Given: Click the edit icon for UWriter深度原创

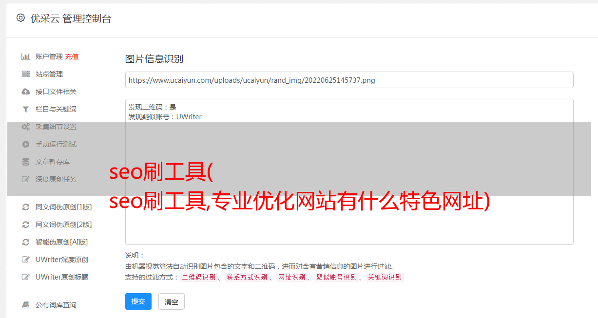Looking at the screenshot, I should (26, 260).
